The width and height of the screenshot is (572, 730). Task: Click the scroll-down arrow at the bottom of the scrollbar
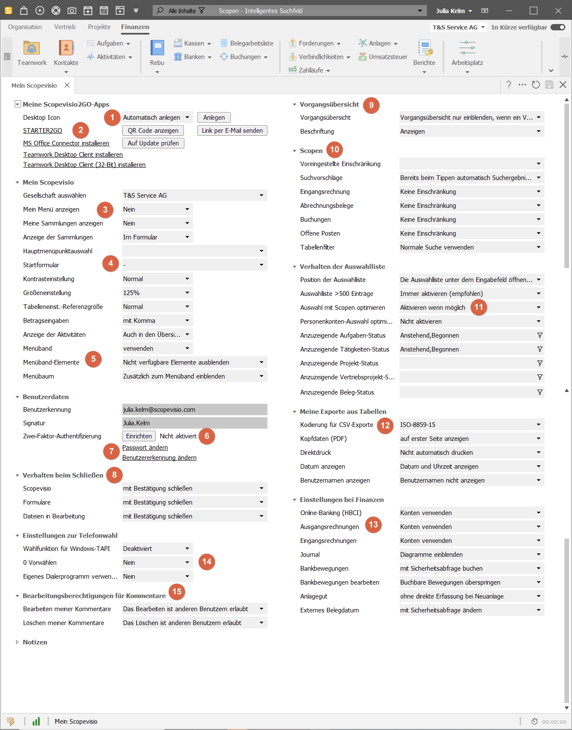point(567,708)
